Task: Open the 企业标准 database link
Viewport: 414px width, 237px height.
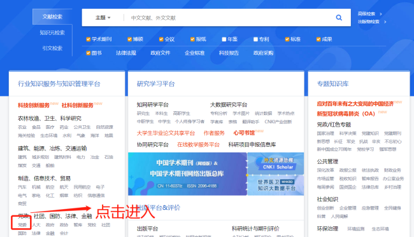Action: pos(195,53)
